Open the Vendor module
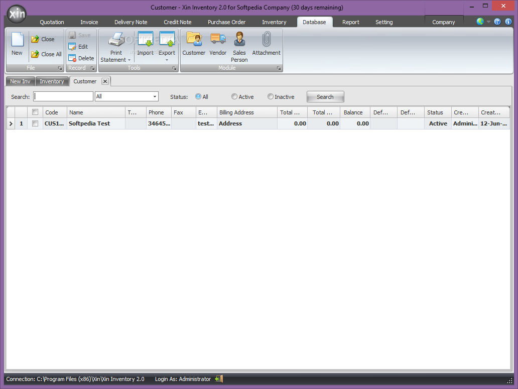Viewport: 518px width, 389px height. (218, 44)
